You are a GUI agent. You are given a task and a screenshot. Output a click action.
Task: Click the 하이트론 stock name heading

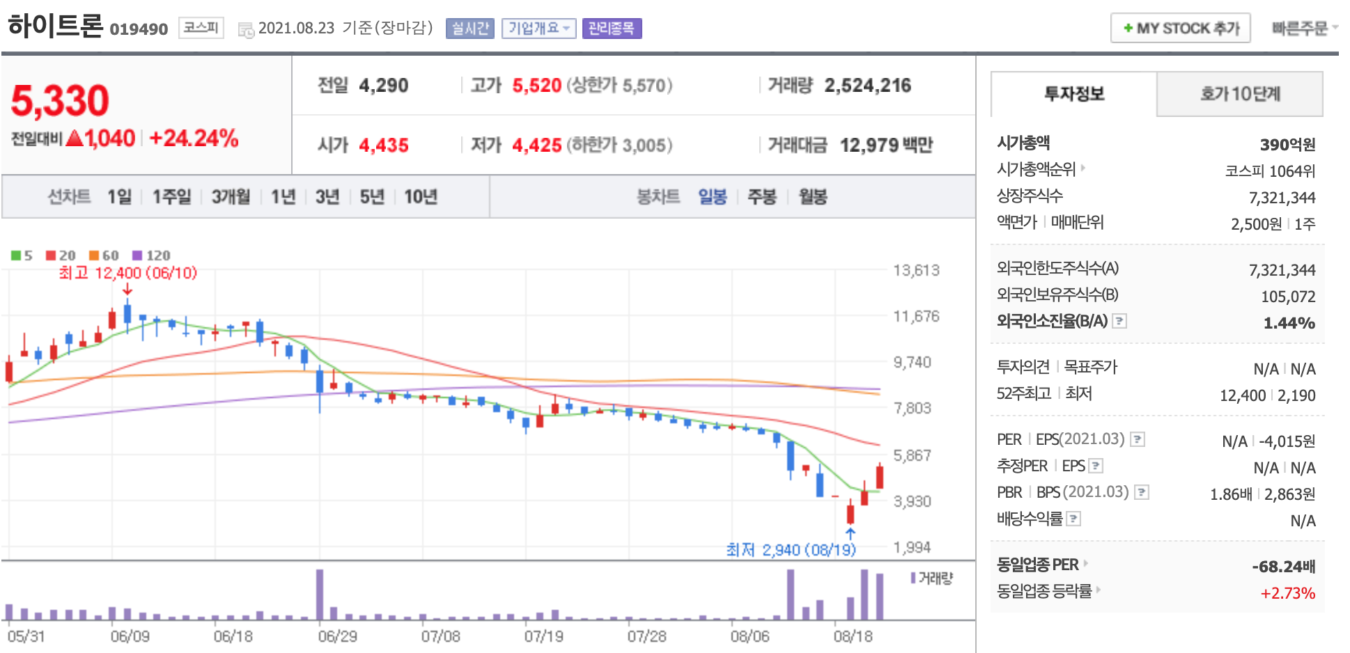tap(55, 26)
